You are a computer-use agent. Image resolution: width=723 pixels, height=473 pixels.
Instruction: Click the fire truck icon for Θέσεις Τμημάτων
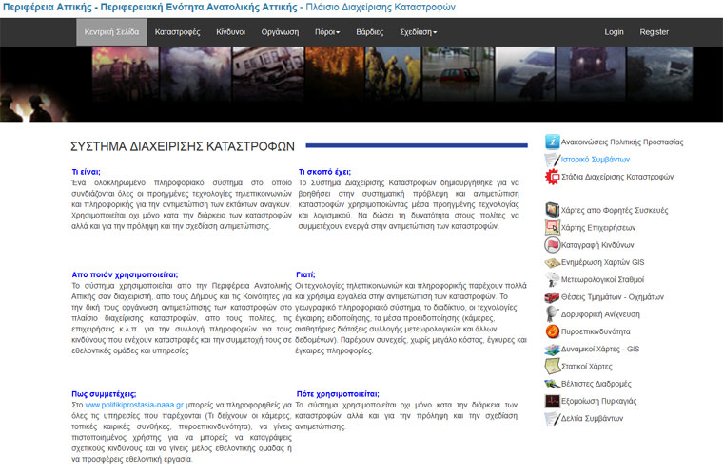(552, 296)
